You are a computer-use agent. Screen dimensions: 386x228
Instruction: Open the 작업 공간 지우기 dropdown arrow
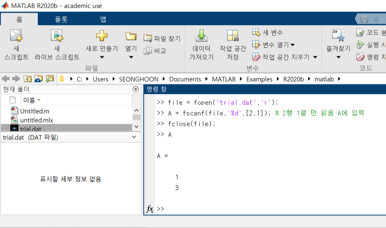pyautogui.click(x=315, y=57)
